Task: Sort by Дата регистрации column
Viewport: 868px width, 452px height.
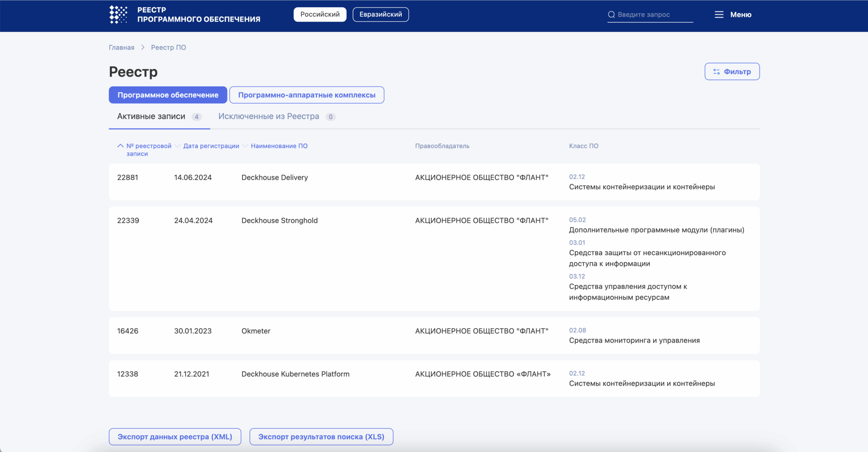Action: click(211, 146)
